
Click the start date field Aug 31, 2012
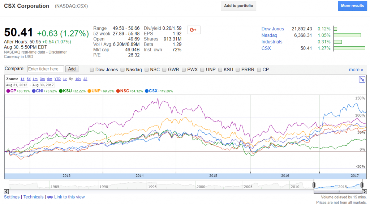17,85
